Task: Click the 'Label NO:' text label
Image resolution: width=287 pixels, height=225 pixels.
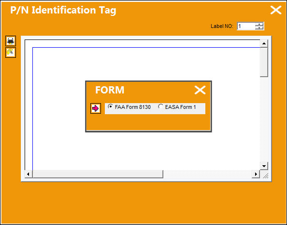Action: (222, 26)
